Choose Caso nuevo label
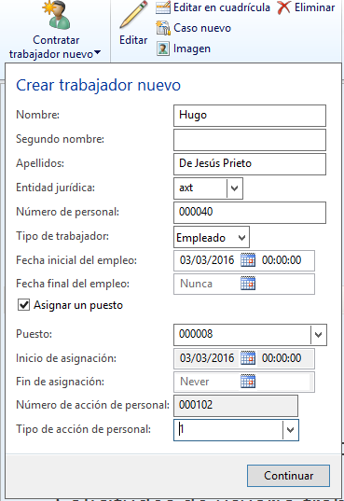Screen dimensions: 344x501 pyautogui.click(x=202, y=28)
